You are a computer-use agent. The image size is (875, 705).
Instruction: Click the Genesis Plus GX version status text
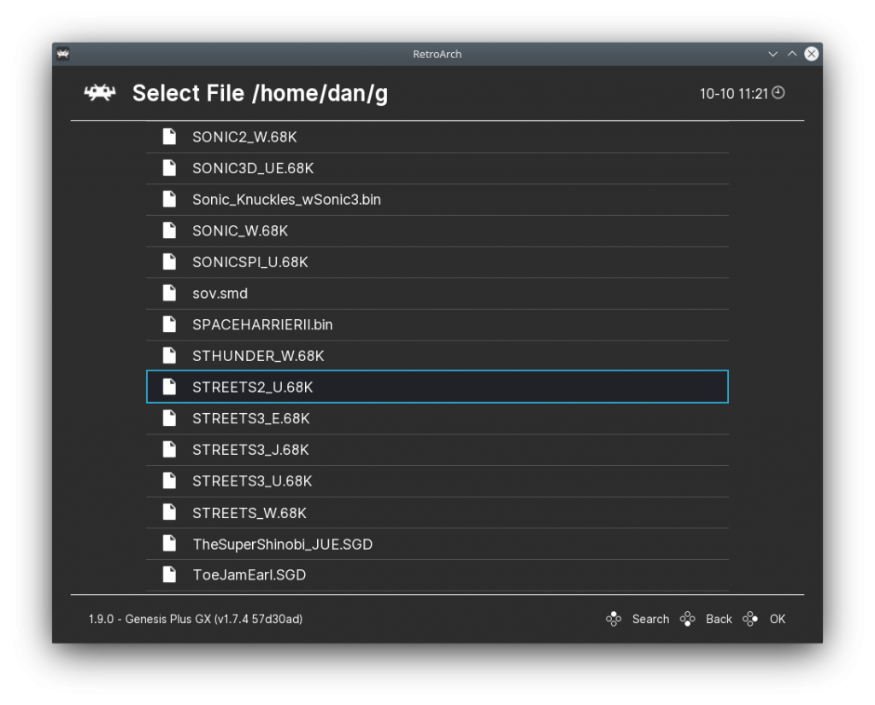pyautogui.click(x=196, y=619)
